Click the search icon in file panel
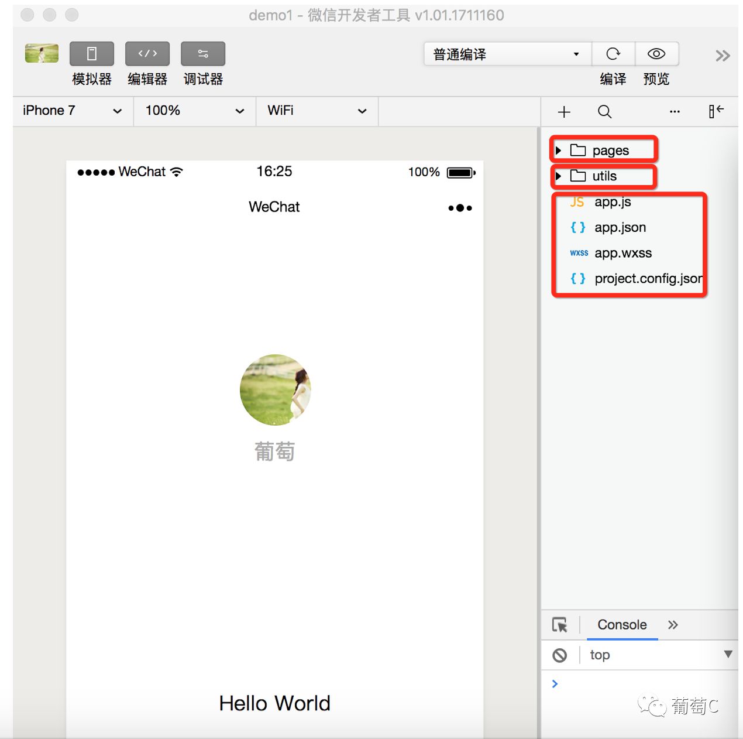Screen dimensions: 743x739 click(605, 112)
